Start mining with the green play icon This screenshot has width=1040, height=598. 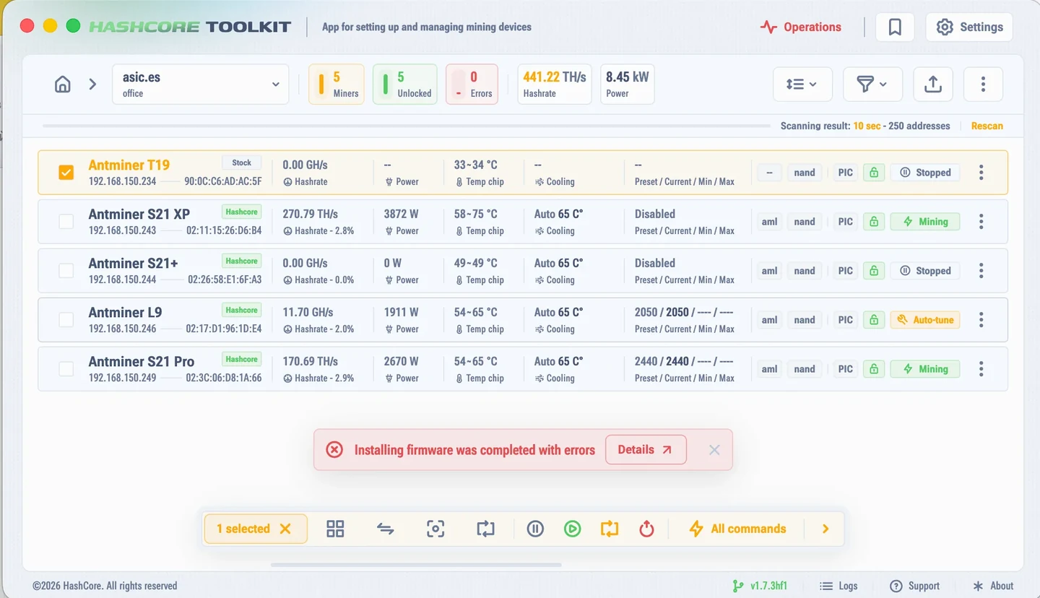[x=572, y=529]
